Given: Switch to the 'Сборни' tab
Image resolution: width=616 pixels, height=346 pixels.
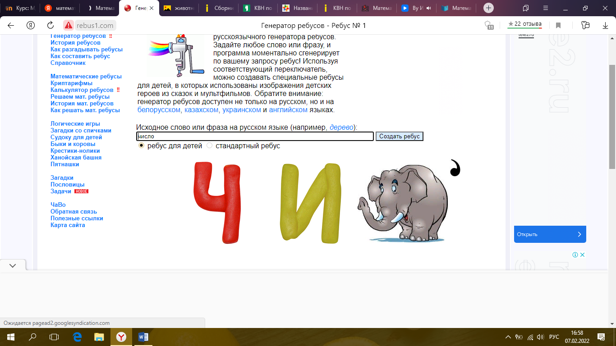Looking at the screenshot, I should point(218,8).
